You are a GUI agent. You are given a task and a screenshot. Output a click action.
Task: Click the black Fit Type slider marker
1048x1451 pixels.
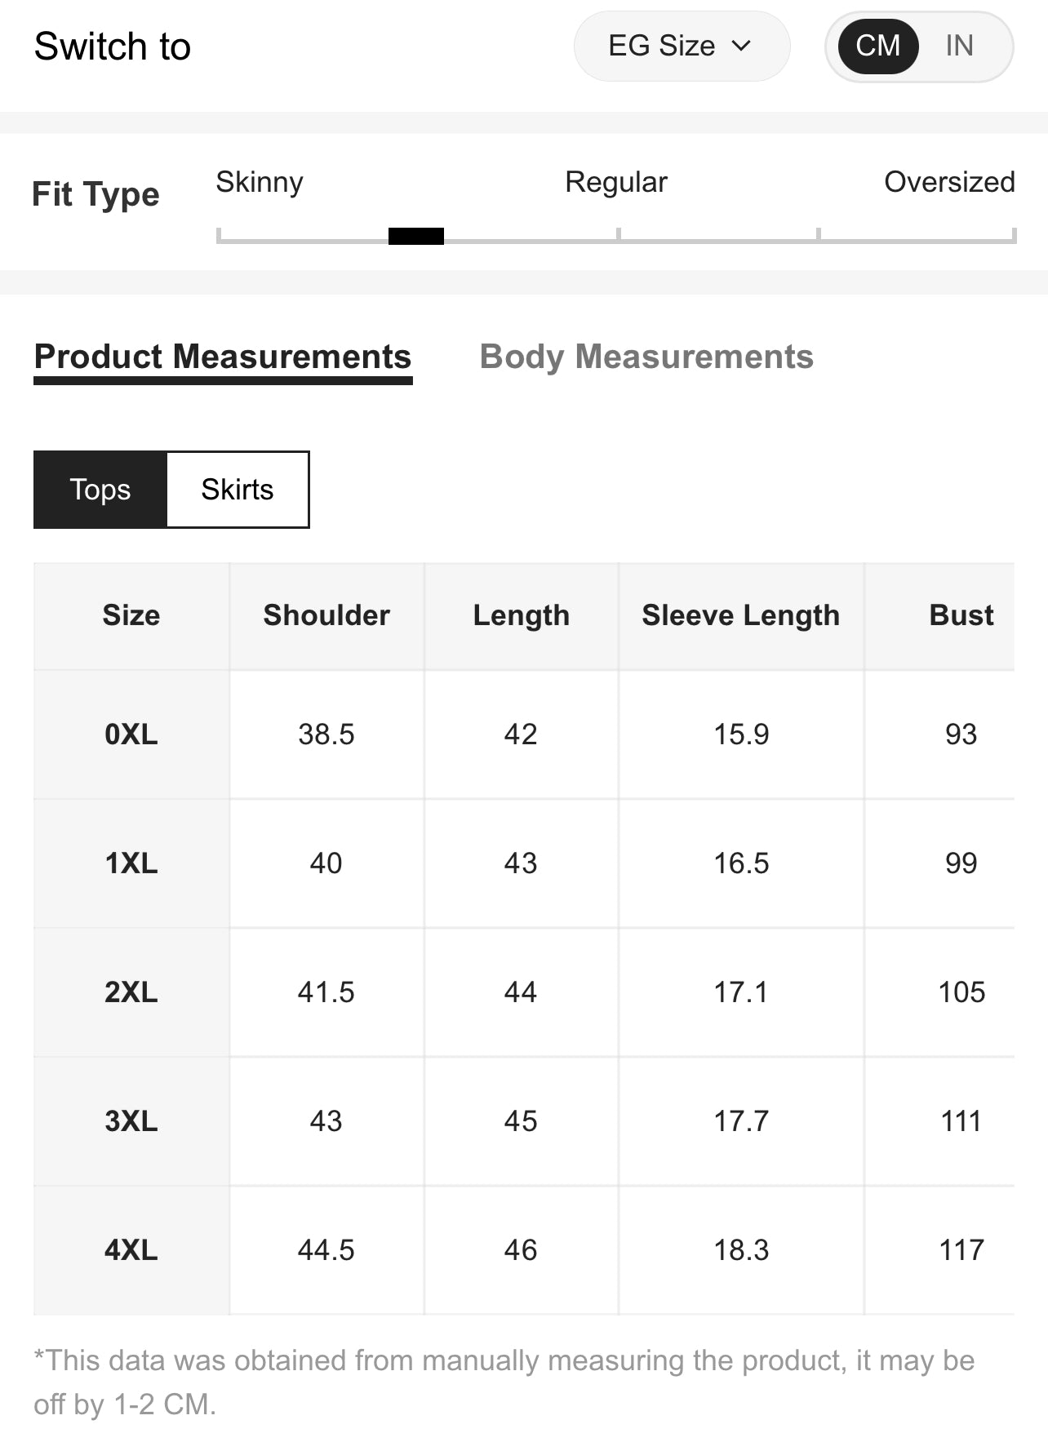click(x=416, y=237)
